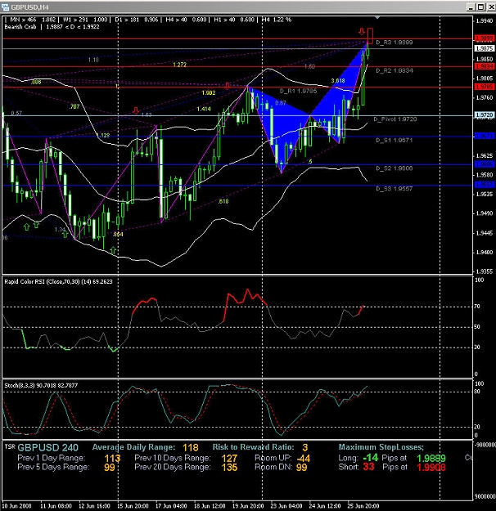Select the green up arrow below .864 label

tap(113, 250)
